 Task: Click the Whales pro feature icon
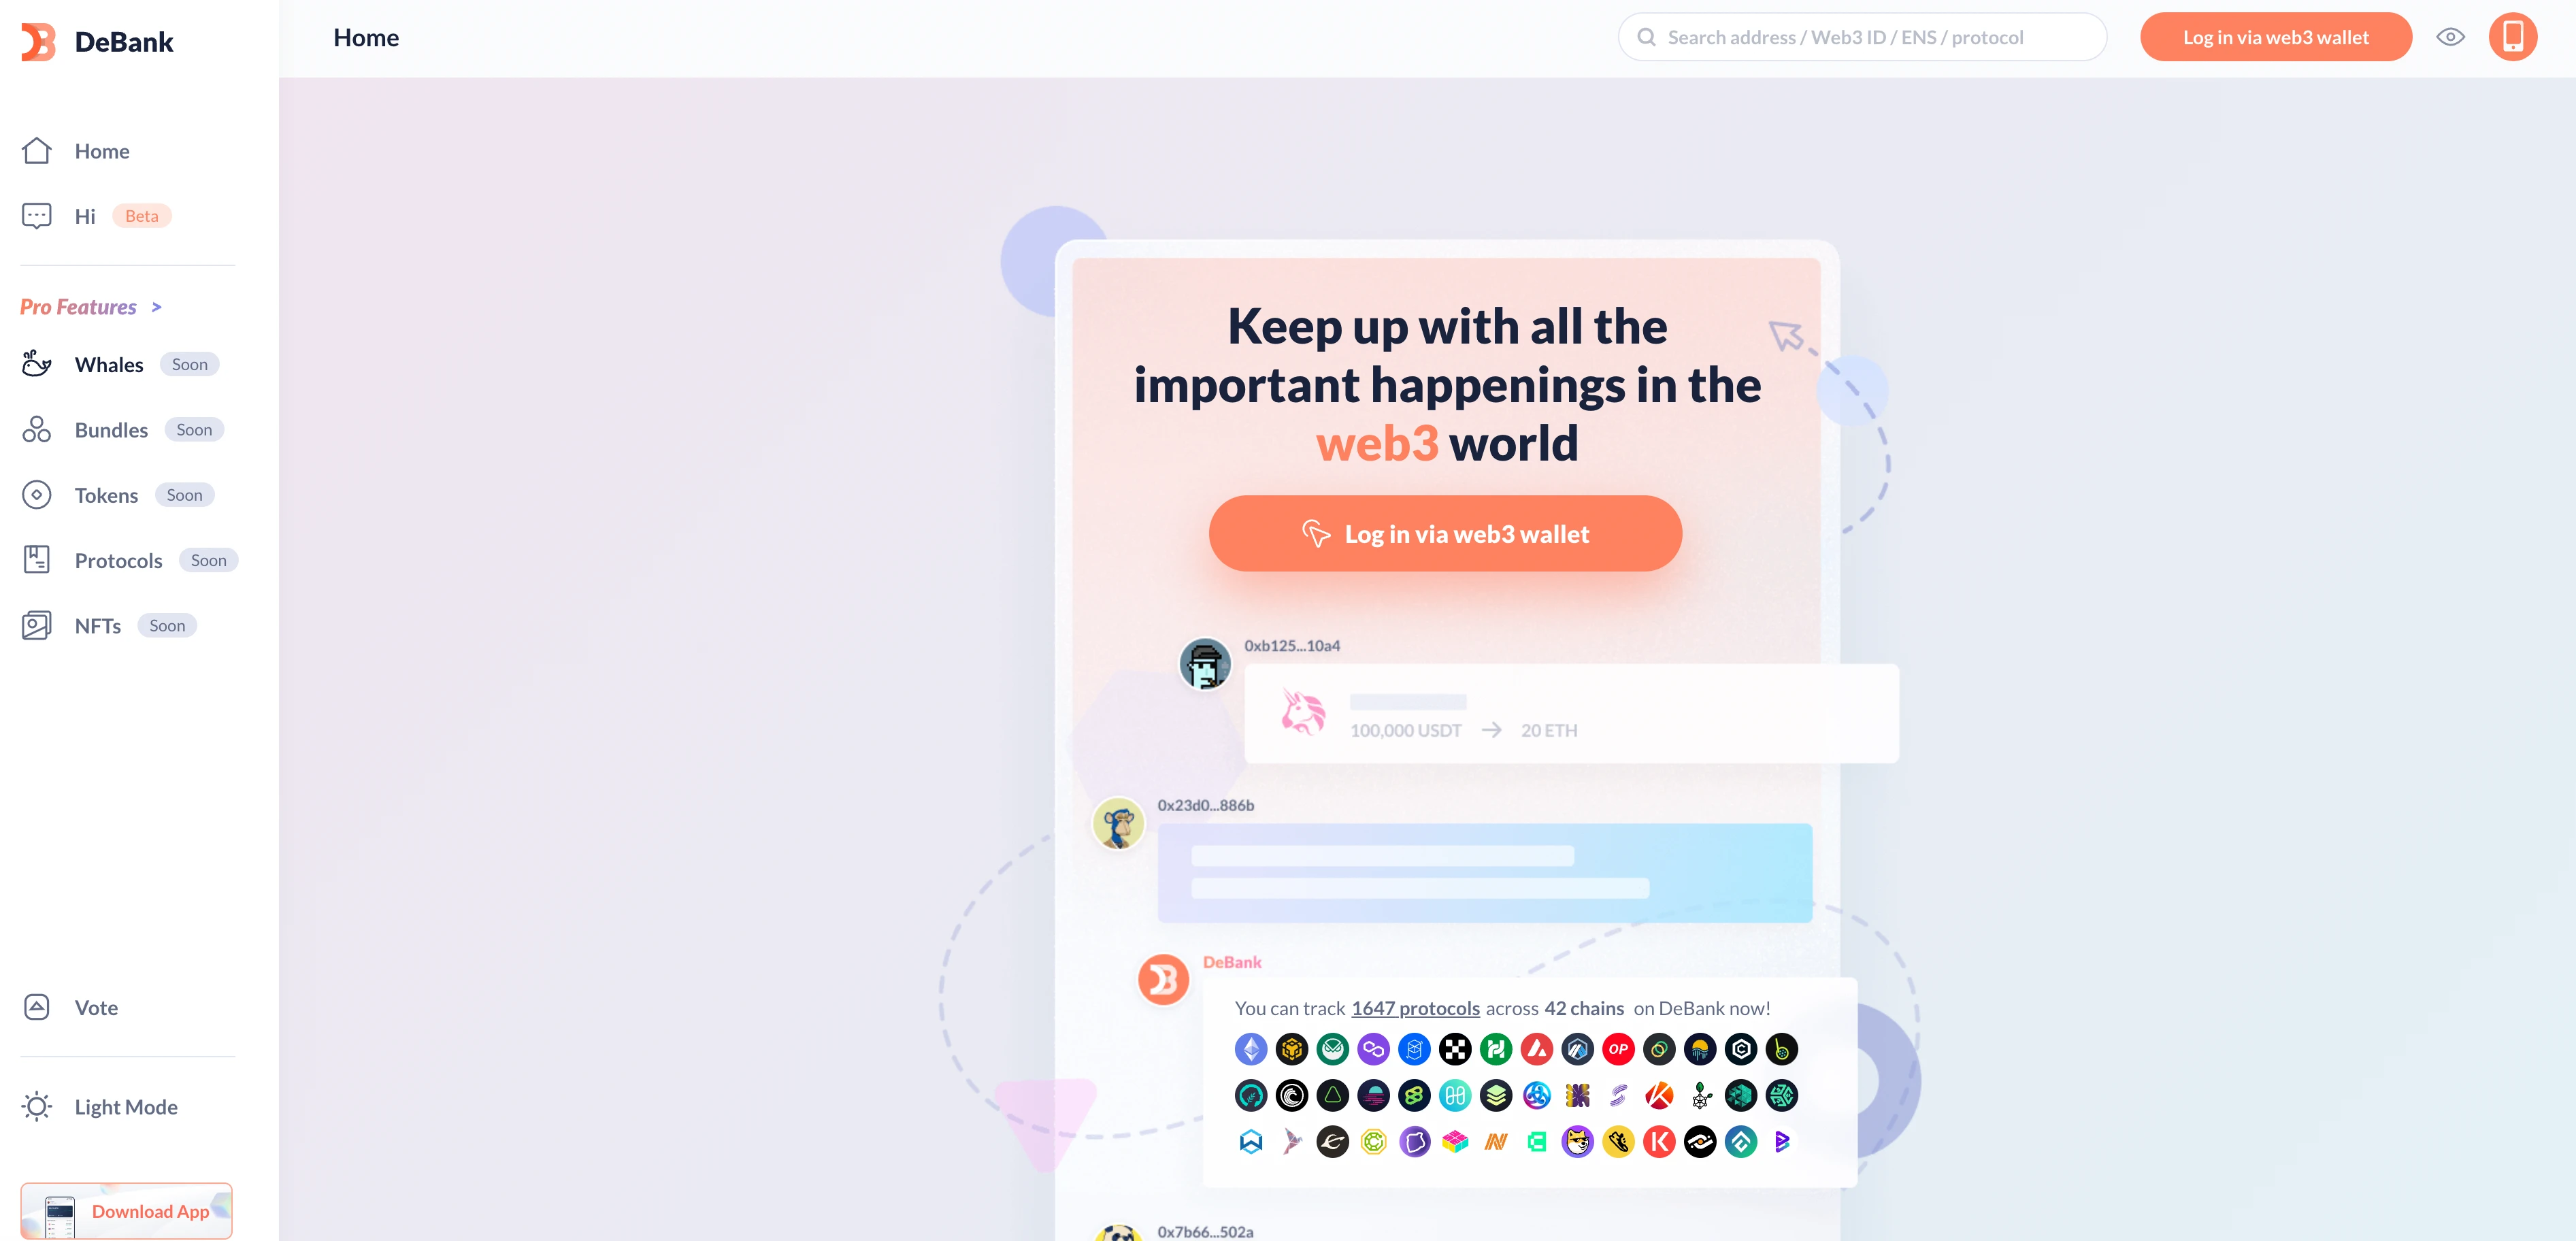[x=36, y=363]
